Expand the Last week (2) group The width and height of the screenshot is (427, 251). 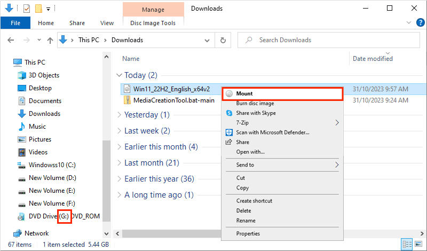119,131
